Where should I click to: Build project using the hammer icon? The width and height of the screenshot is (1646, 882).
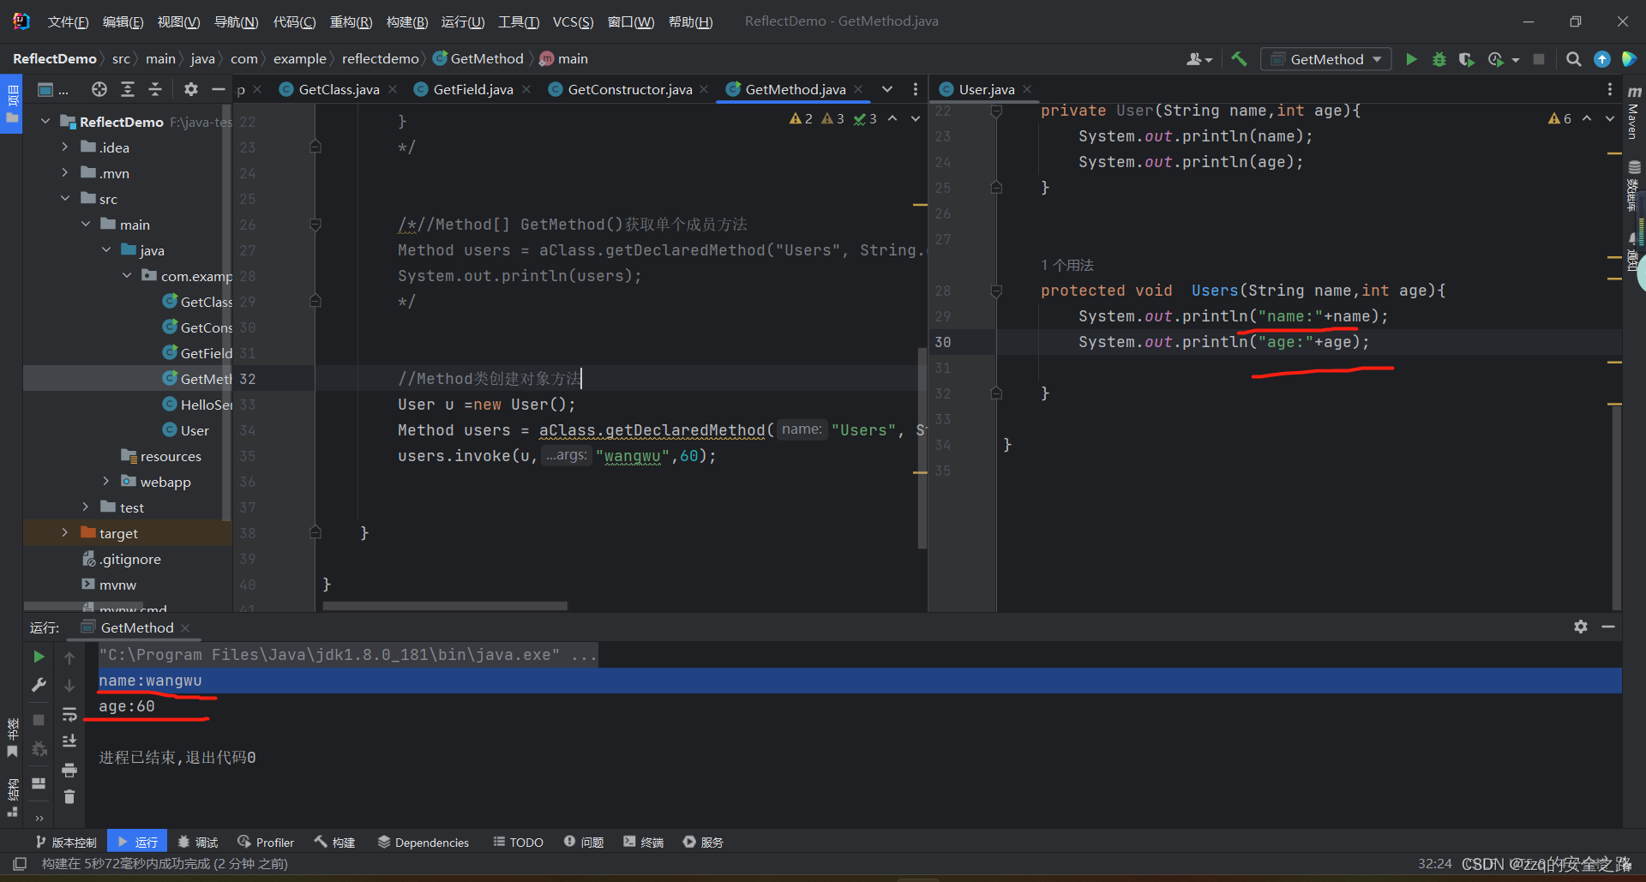(x=1239, y=59)
